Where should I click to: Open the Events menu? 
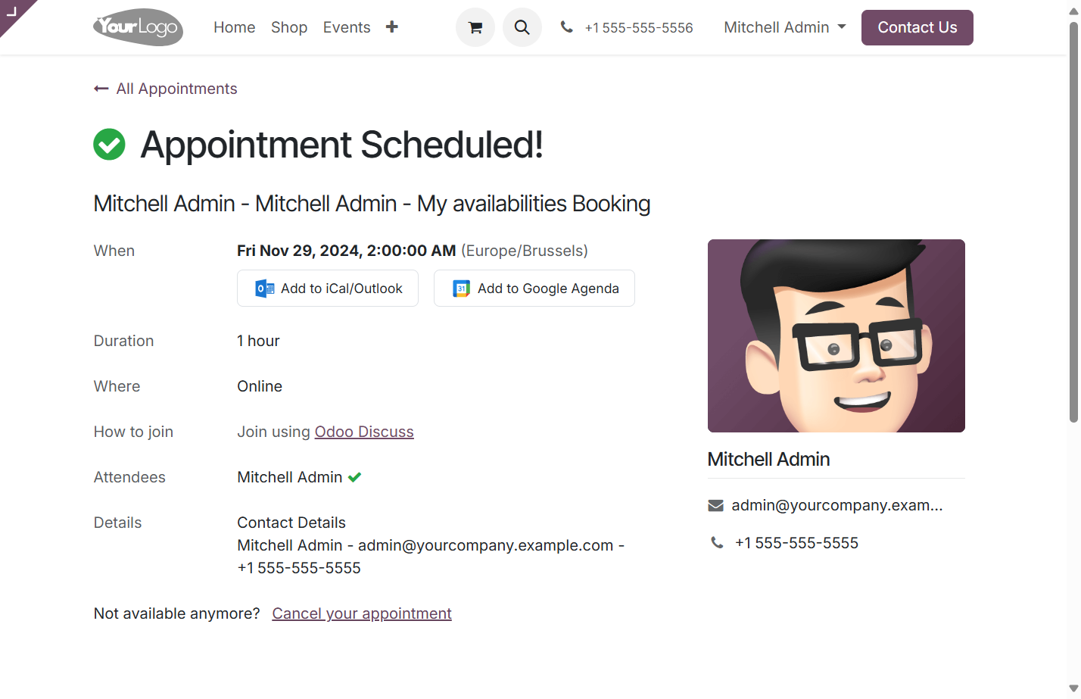click(x=347, y=27)
